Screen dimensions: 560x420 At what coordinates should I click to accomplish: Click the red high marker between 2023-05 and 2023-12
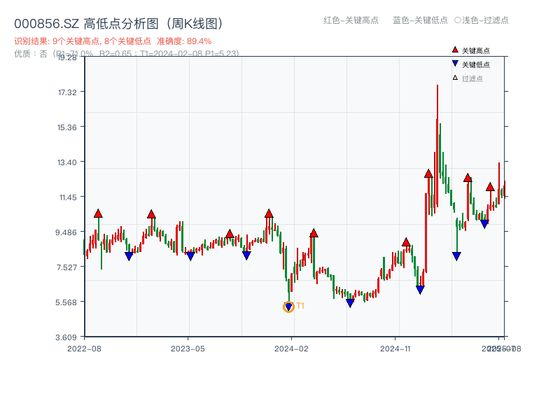[230, 234]
